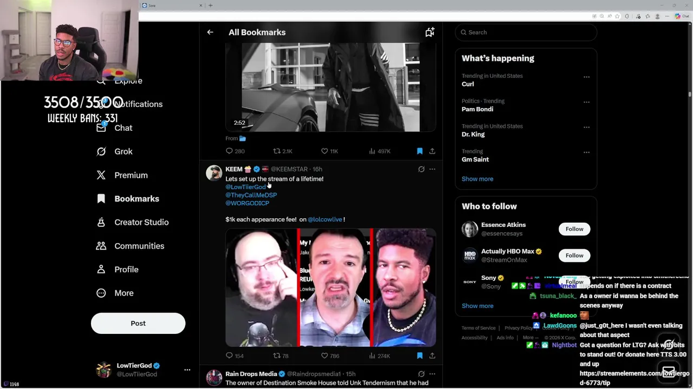The height and width of the screenshot is (389, 693).
Task: Open options for the Dr. King trend
Action: tap(586, 127)
